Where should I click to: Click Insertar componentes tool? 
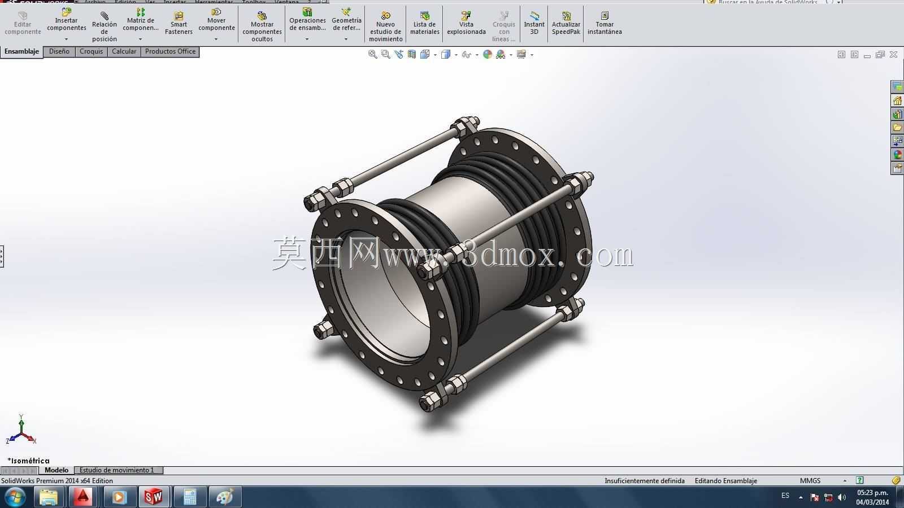67,20
